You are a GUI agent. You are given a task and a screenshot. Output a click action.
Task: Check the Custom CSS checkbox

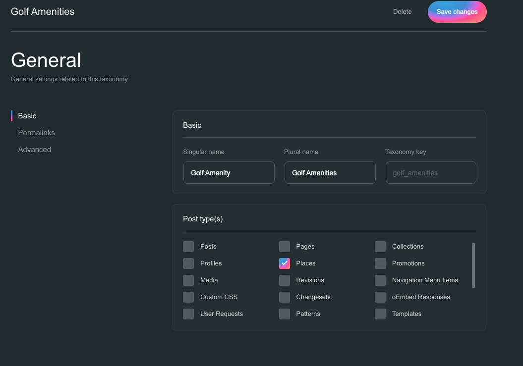pyautogui.click(x=188, y=297)
